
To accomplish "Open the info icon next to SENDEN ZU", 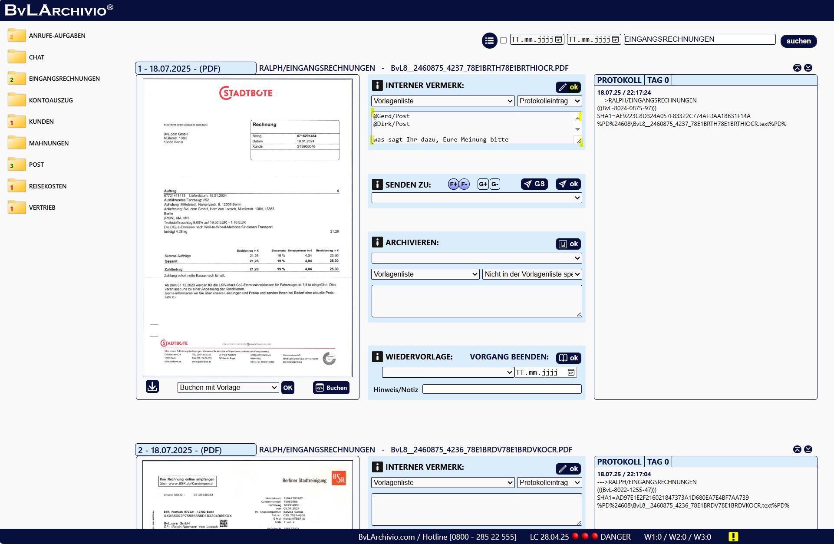I will coord(377,184).
